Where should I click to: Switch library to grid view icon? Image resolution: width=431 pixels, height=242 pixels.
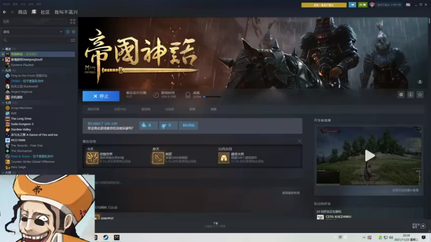73,21
